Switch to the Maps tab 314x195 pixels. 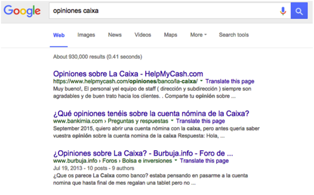171,35
